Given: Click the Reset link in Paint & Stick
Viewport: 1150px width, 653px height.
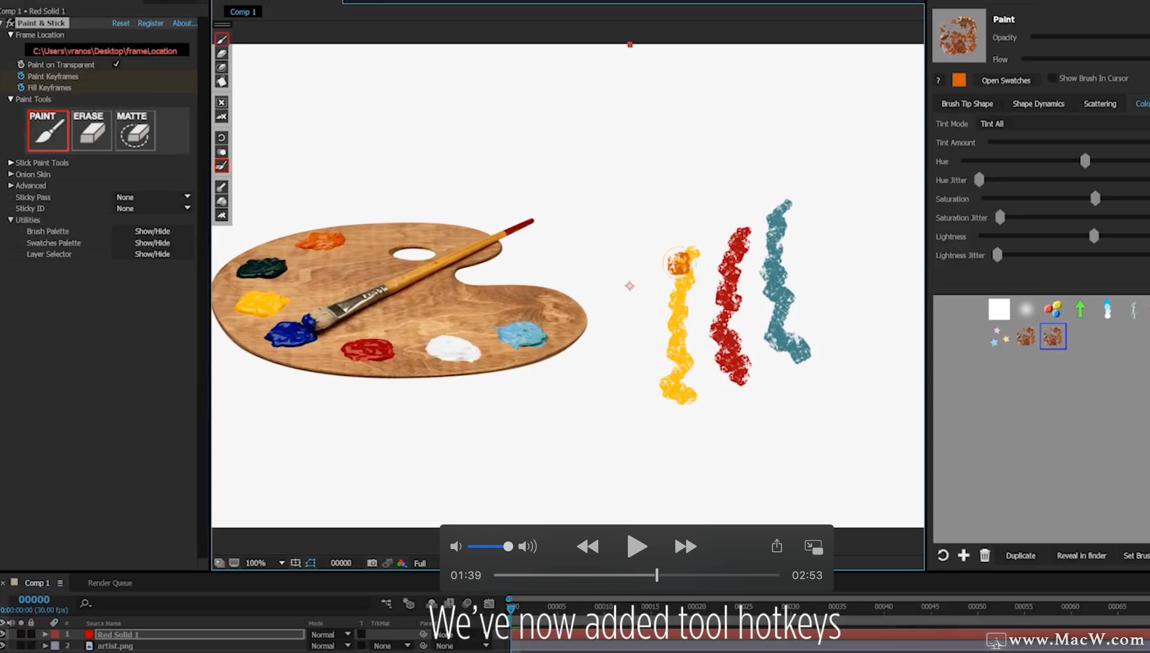Looking at the screenshot, I should (120, 23).
